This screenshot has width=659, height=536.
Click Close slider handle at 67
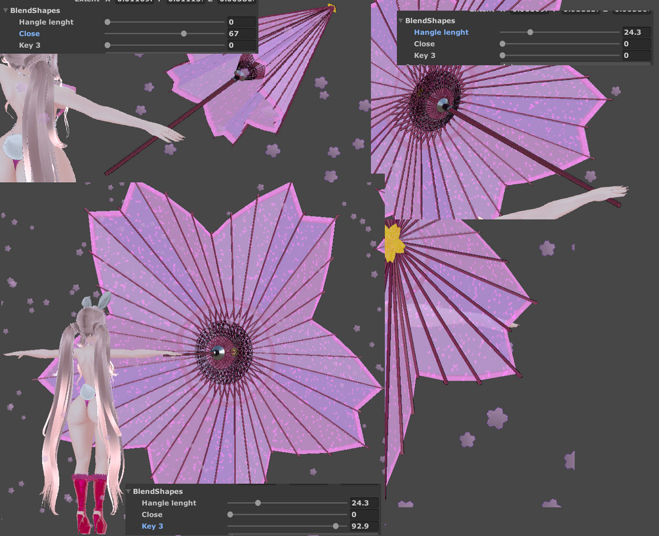click(184, 33)
